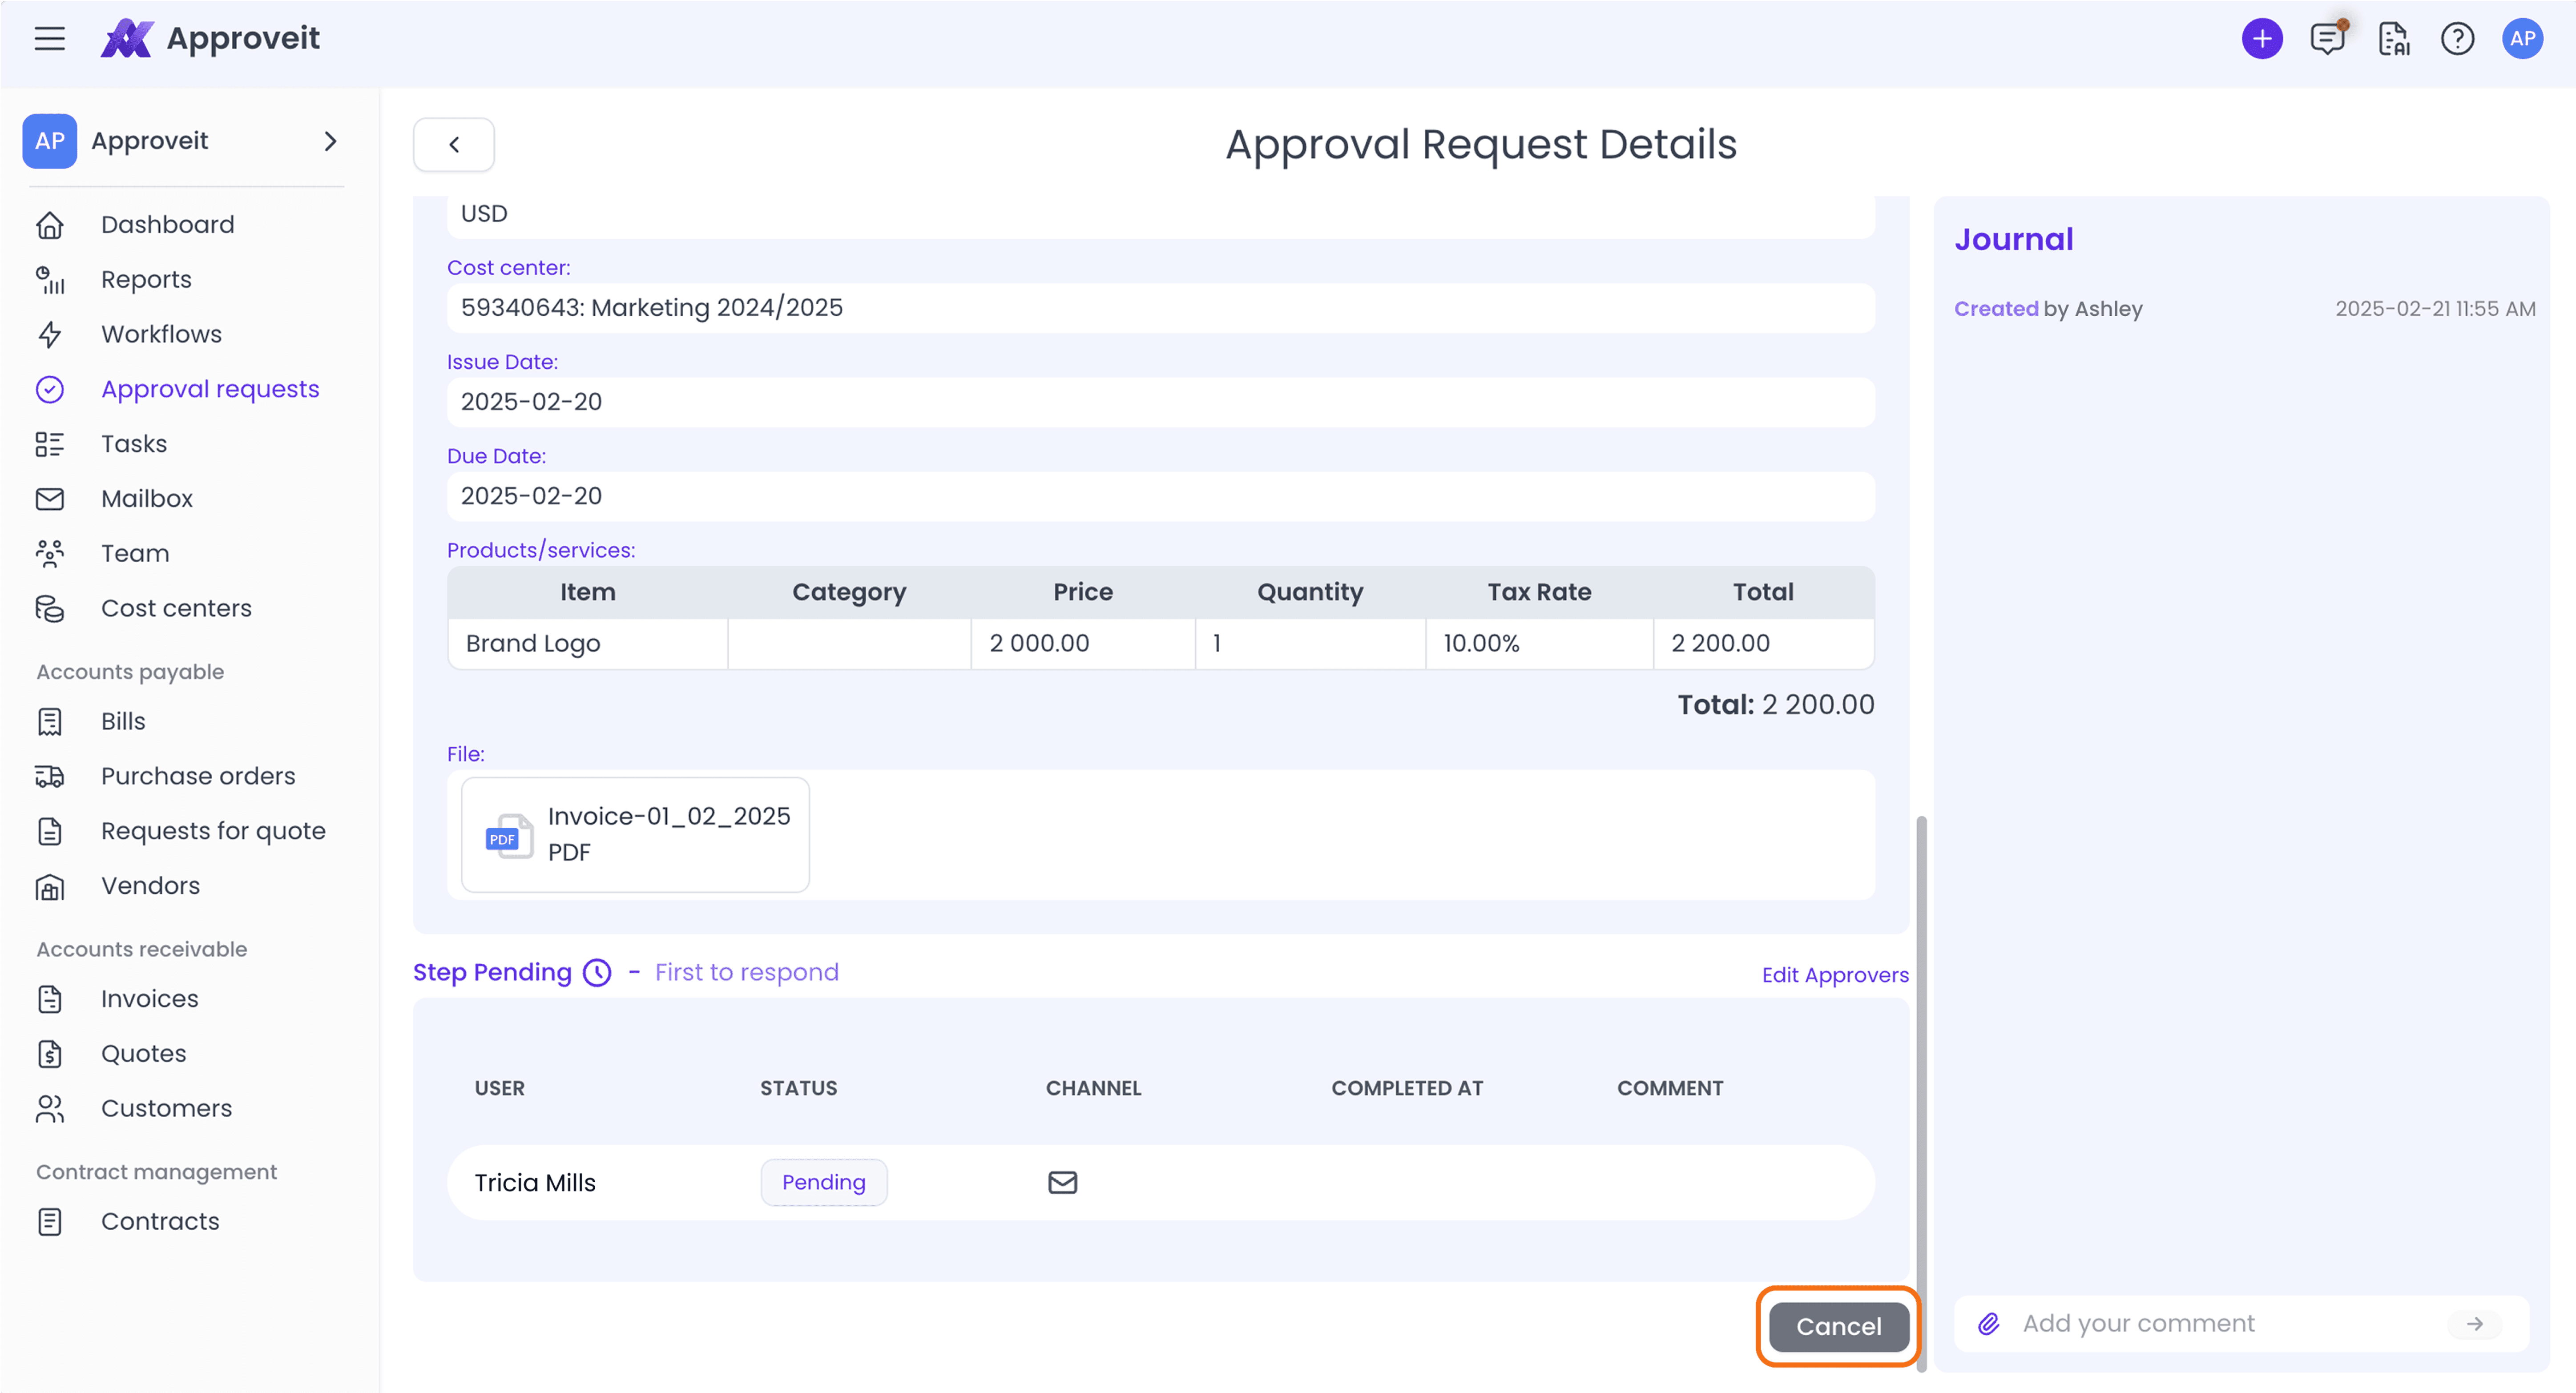
Task: Open Requests for quote
Action: coord(213,832)
